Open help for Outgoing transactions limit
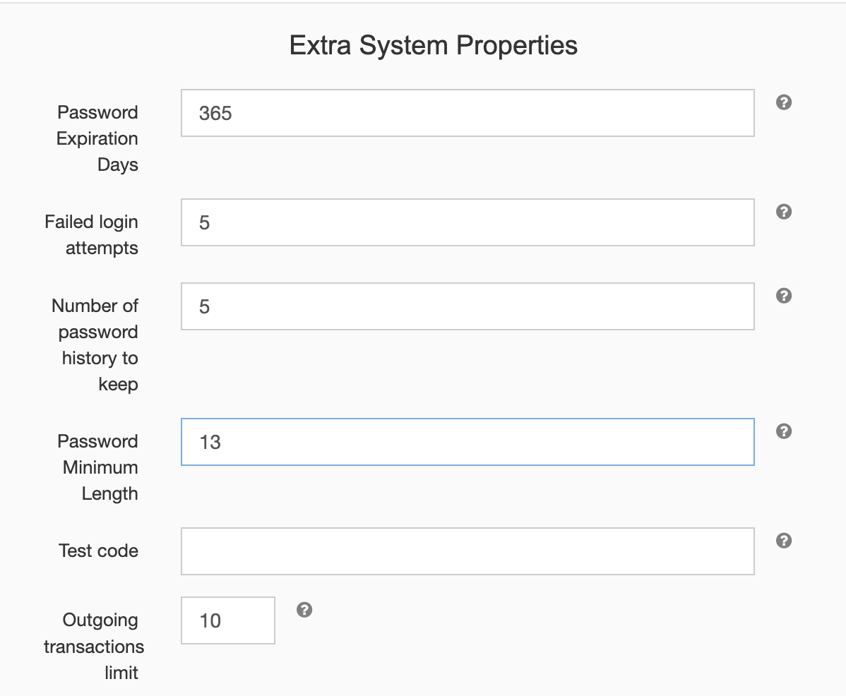Image resolution: width=846 pixels, height=696 pixels. [304, 610]
